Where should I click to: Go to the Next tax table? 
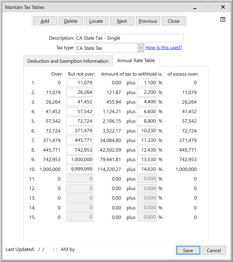122,21
